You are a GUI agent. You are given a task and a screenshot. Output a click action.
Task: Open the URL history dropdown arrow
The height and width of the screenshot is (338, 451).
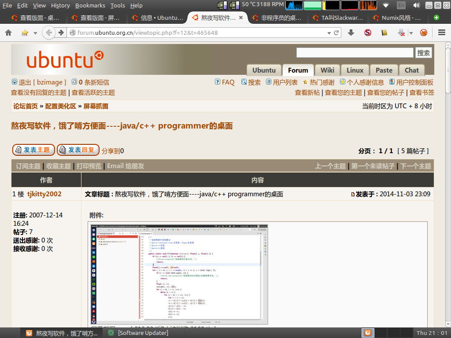tap(329, 33)
